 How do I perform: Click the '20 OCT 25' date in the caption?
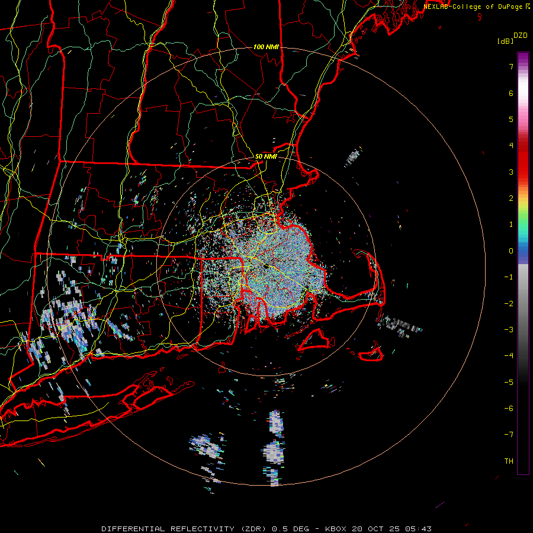tap(377, 529)
